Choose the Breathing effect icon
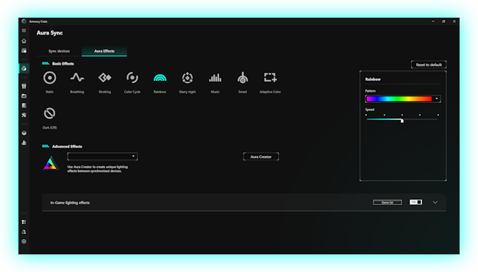This screenshot has height=272, width=478. 76,78
